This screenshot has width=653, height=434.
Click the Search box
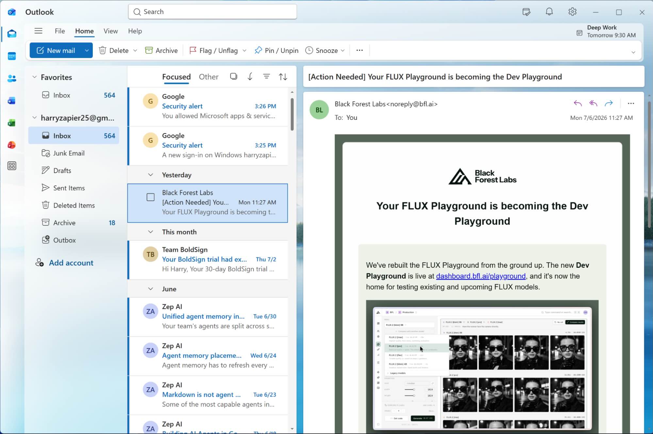click(x=212, y=12)
